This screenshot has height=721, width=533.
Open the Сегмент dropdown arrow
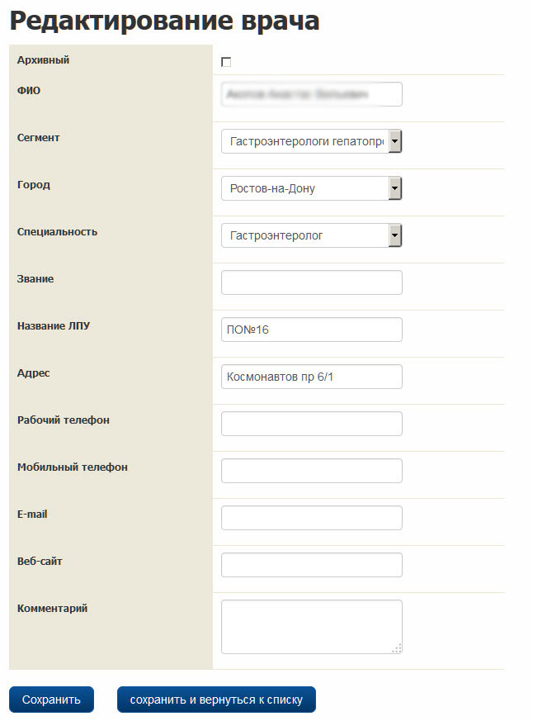click(x=395, y=142)
